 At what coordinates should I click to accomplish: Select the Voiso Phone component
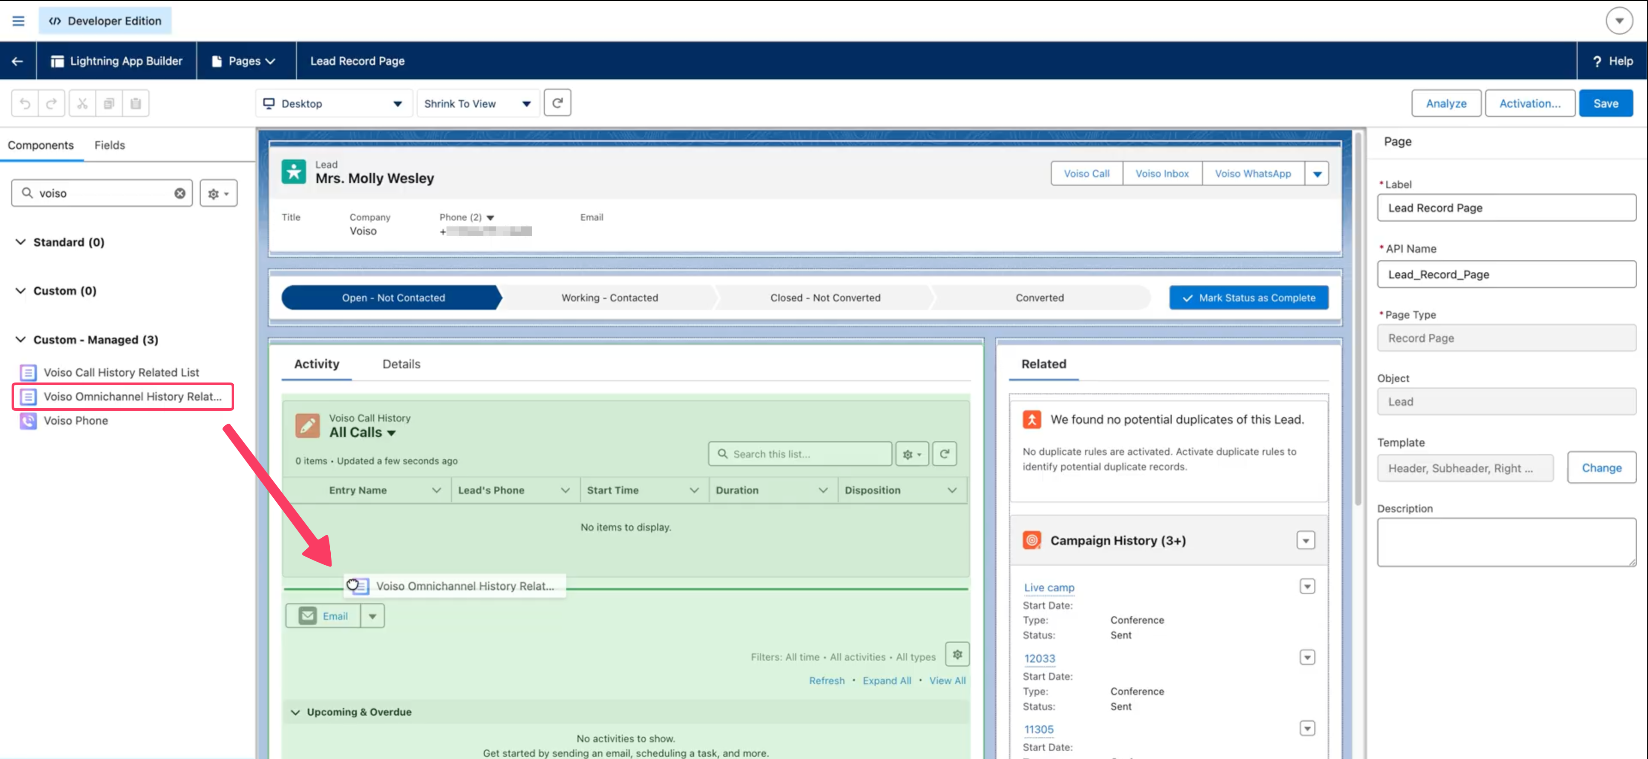tap(75, 420)
